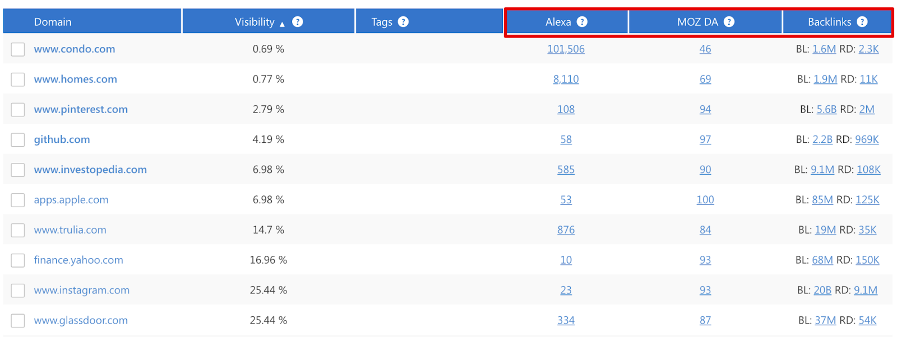Open Alexa rank 53 for apps.apple.com

click(566, 200)
